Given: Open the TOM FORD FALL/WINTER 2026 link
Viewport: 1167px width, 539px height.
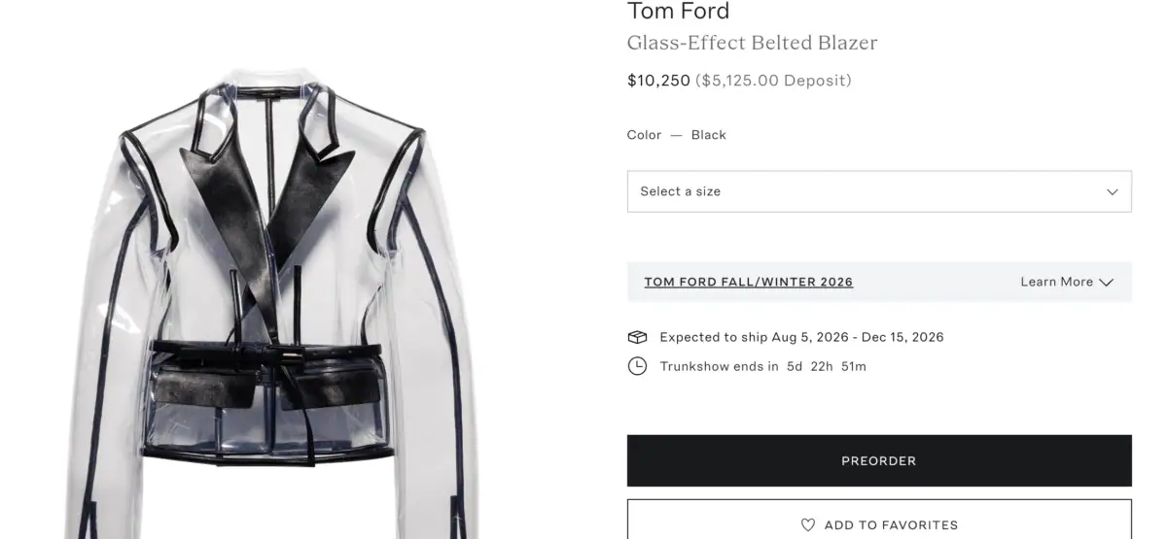Looking at the screenshot, I should pyautogui.click(x=748, y=282).
